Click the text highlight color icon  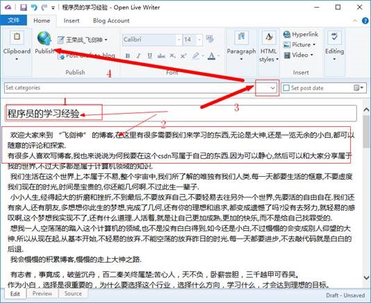click(x=196, y=55)
